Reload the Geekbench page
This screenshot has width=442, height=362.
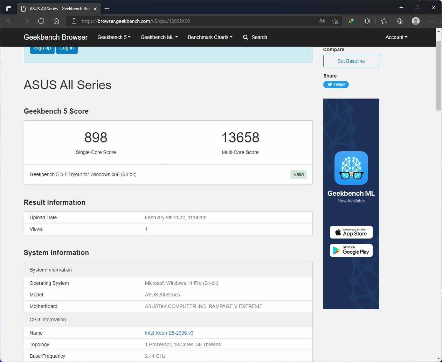(x=41, y=21)
